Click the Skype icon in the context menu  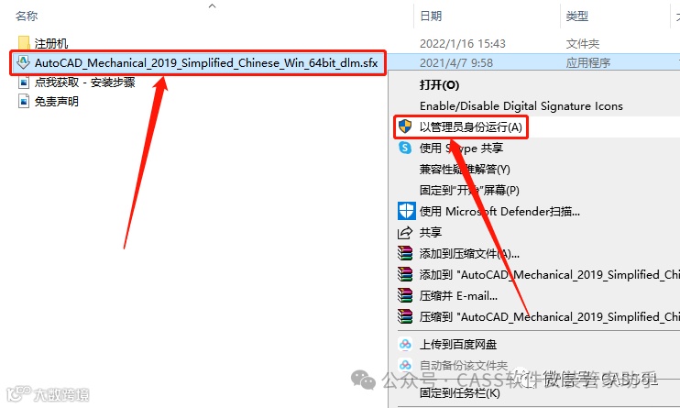(x=405, y=148)
